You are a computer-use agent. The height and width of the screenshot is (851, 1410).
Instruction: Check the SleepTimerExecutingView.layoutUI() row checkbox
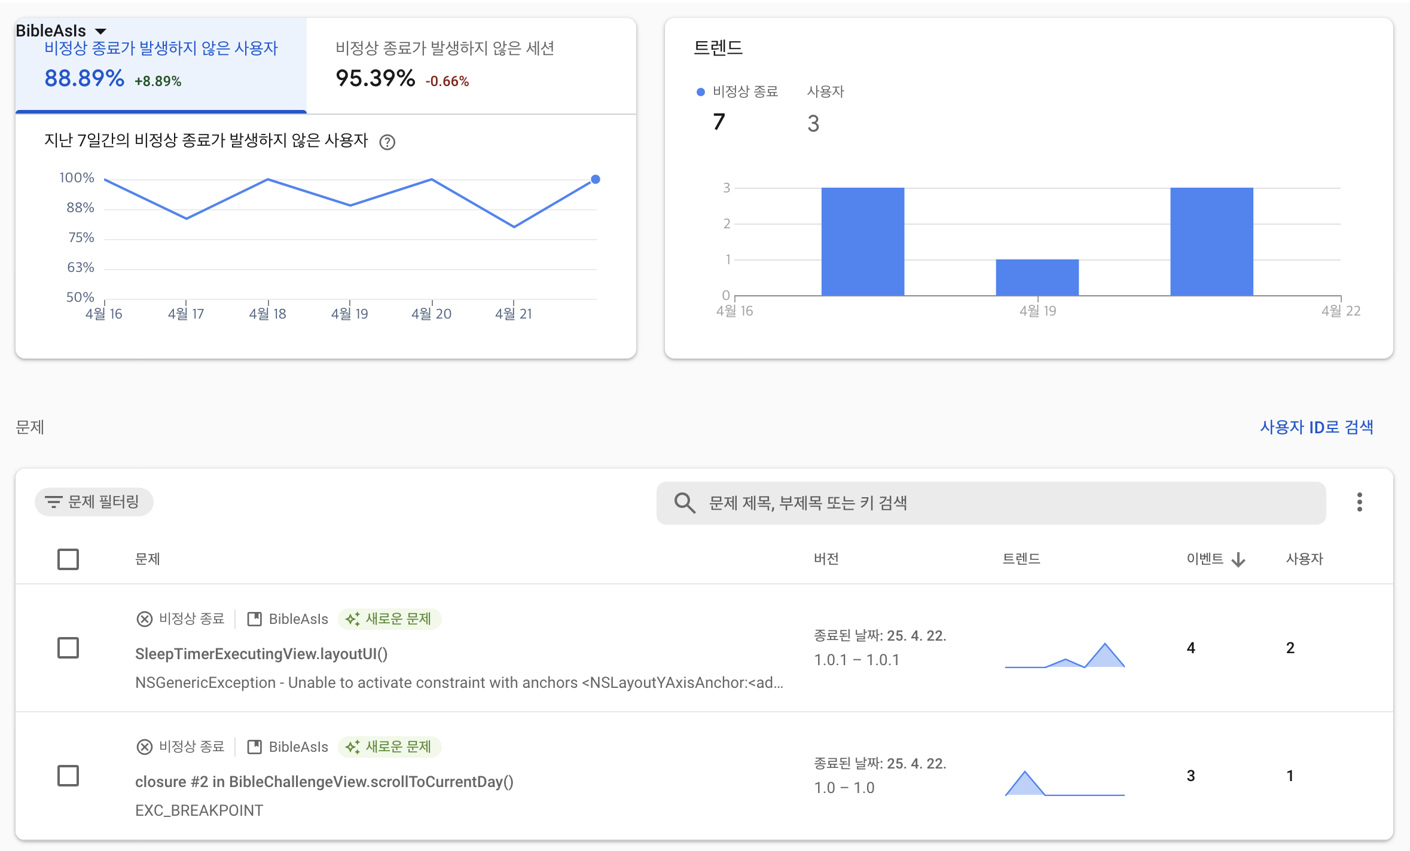click(68, 648)
